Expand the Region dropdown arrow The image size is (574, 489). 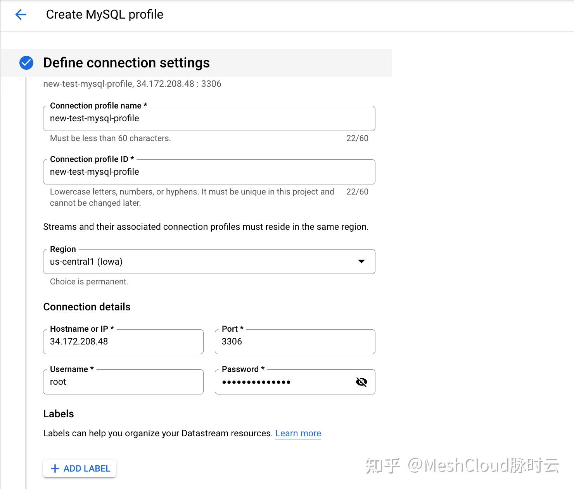pyautogui.click(x=361, y=262)
